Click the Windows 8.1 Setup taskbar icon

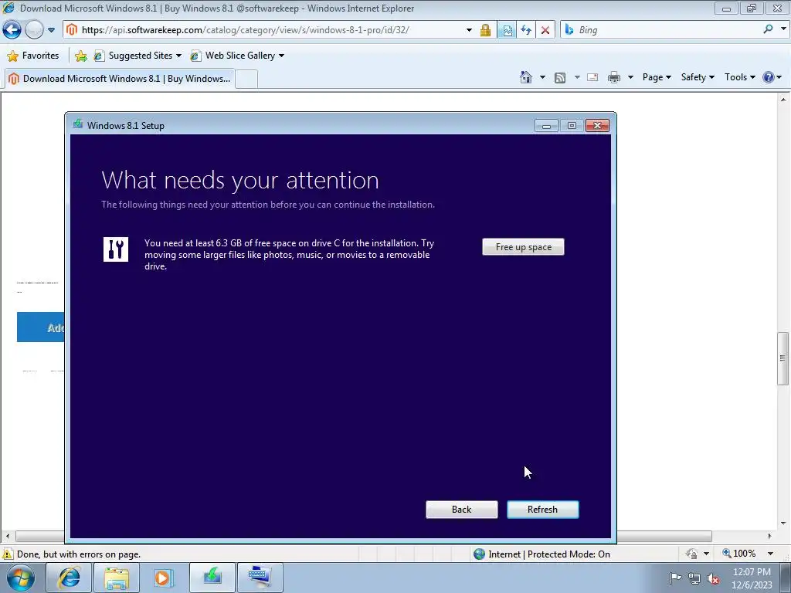212,578
